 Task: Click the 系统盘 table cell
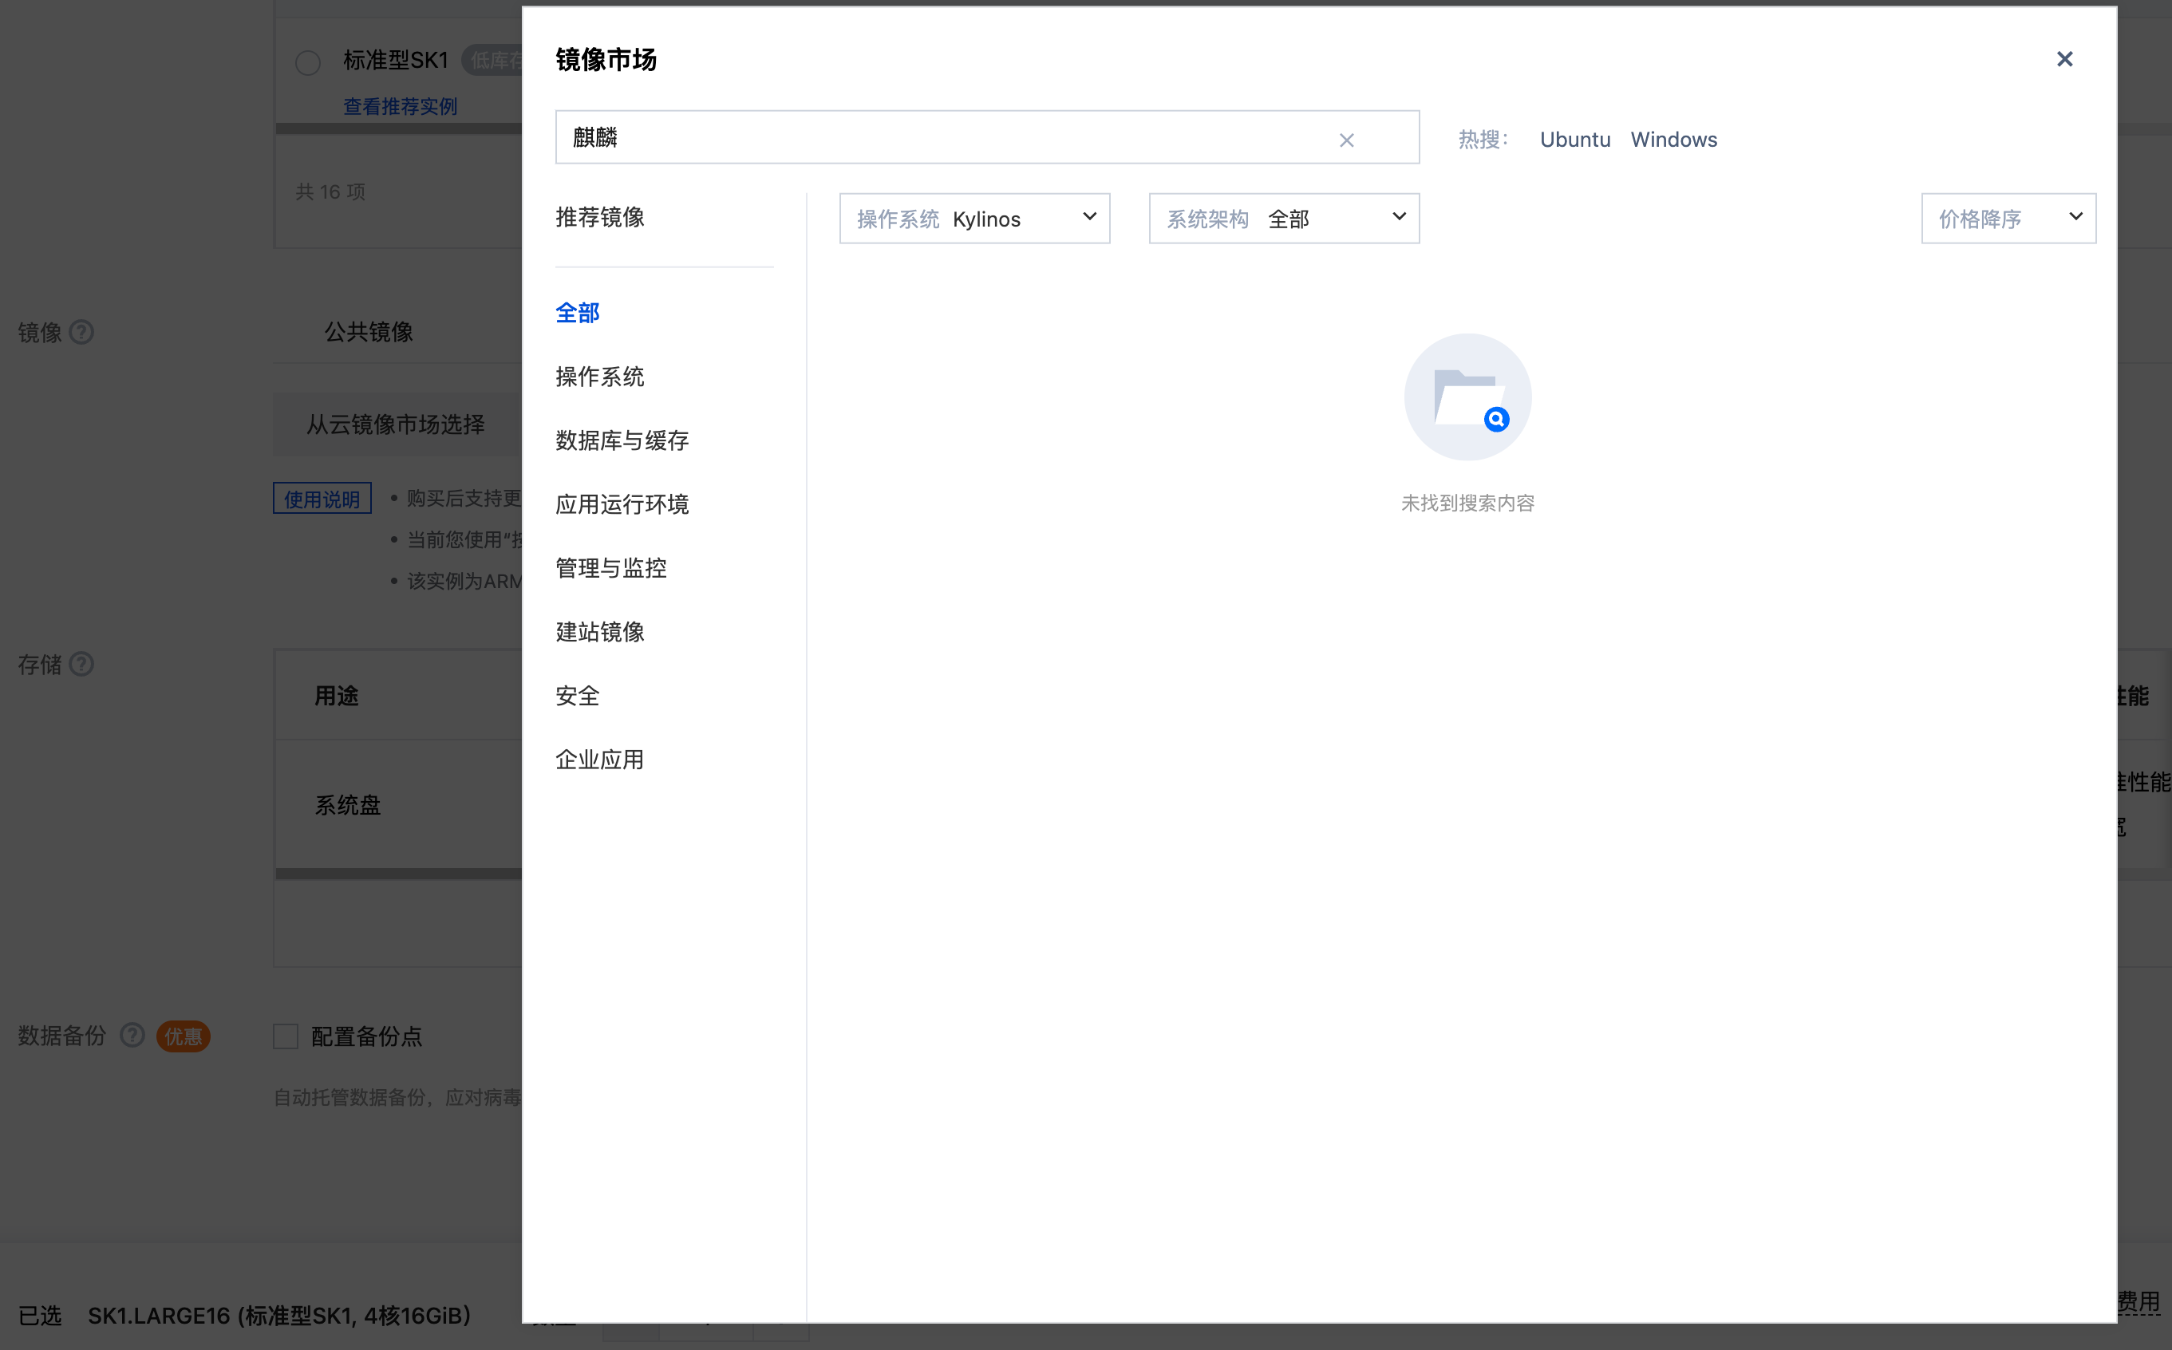click(348, 805)
